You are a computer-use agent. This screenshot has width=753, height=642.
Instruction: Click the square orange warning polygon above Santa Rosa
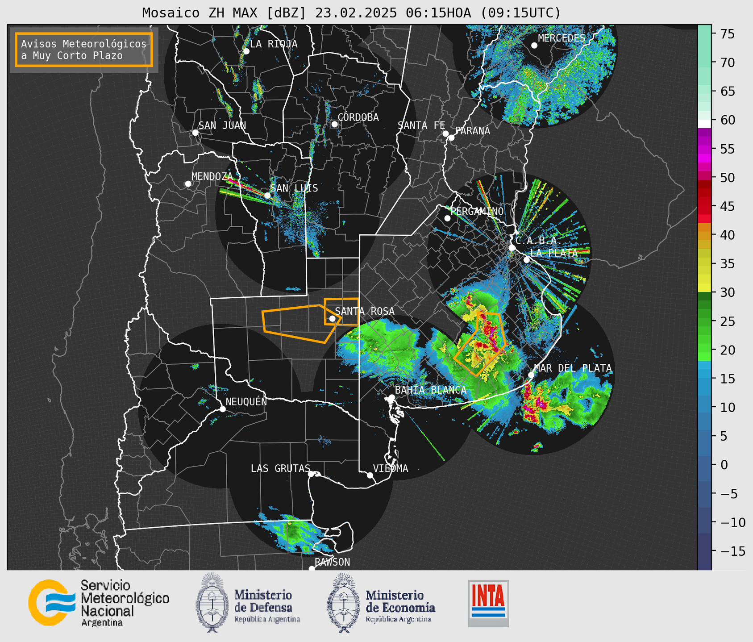point(342,311)
